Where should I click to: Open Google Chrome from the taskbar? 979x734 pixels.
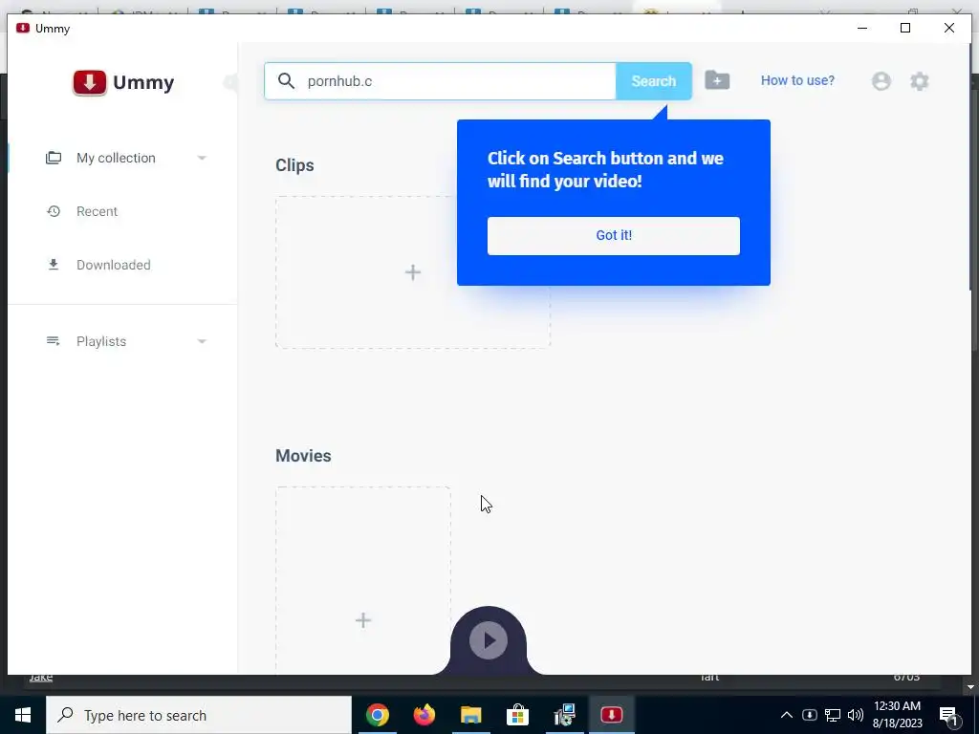pyautogui.click(x=377, y=715)
